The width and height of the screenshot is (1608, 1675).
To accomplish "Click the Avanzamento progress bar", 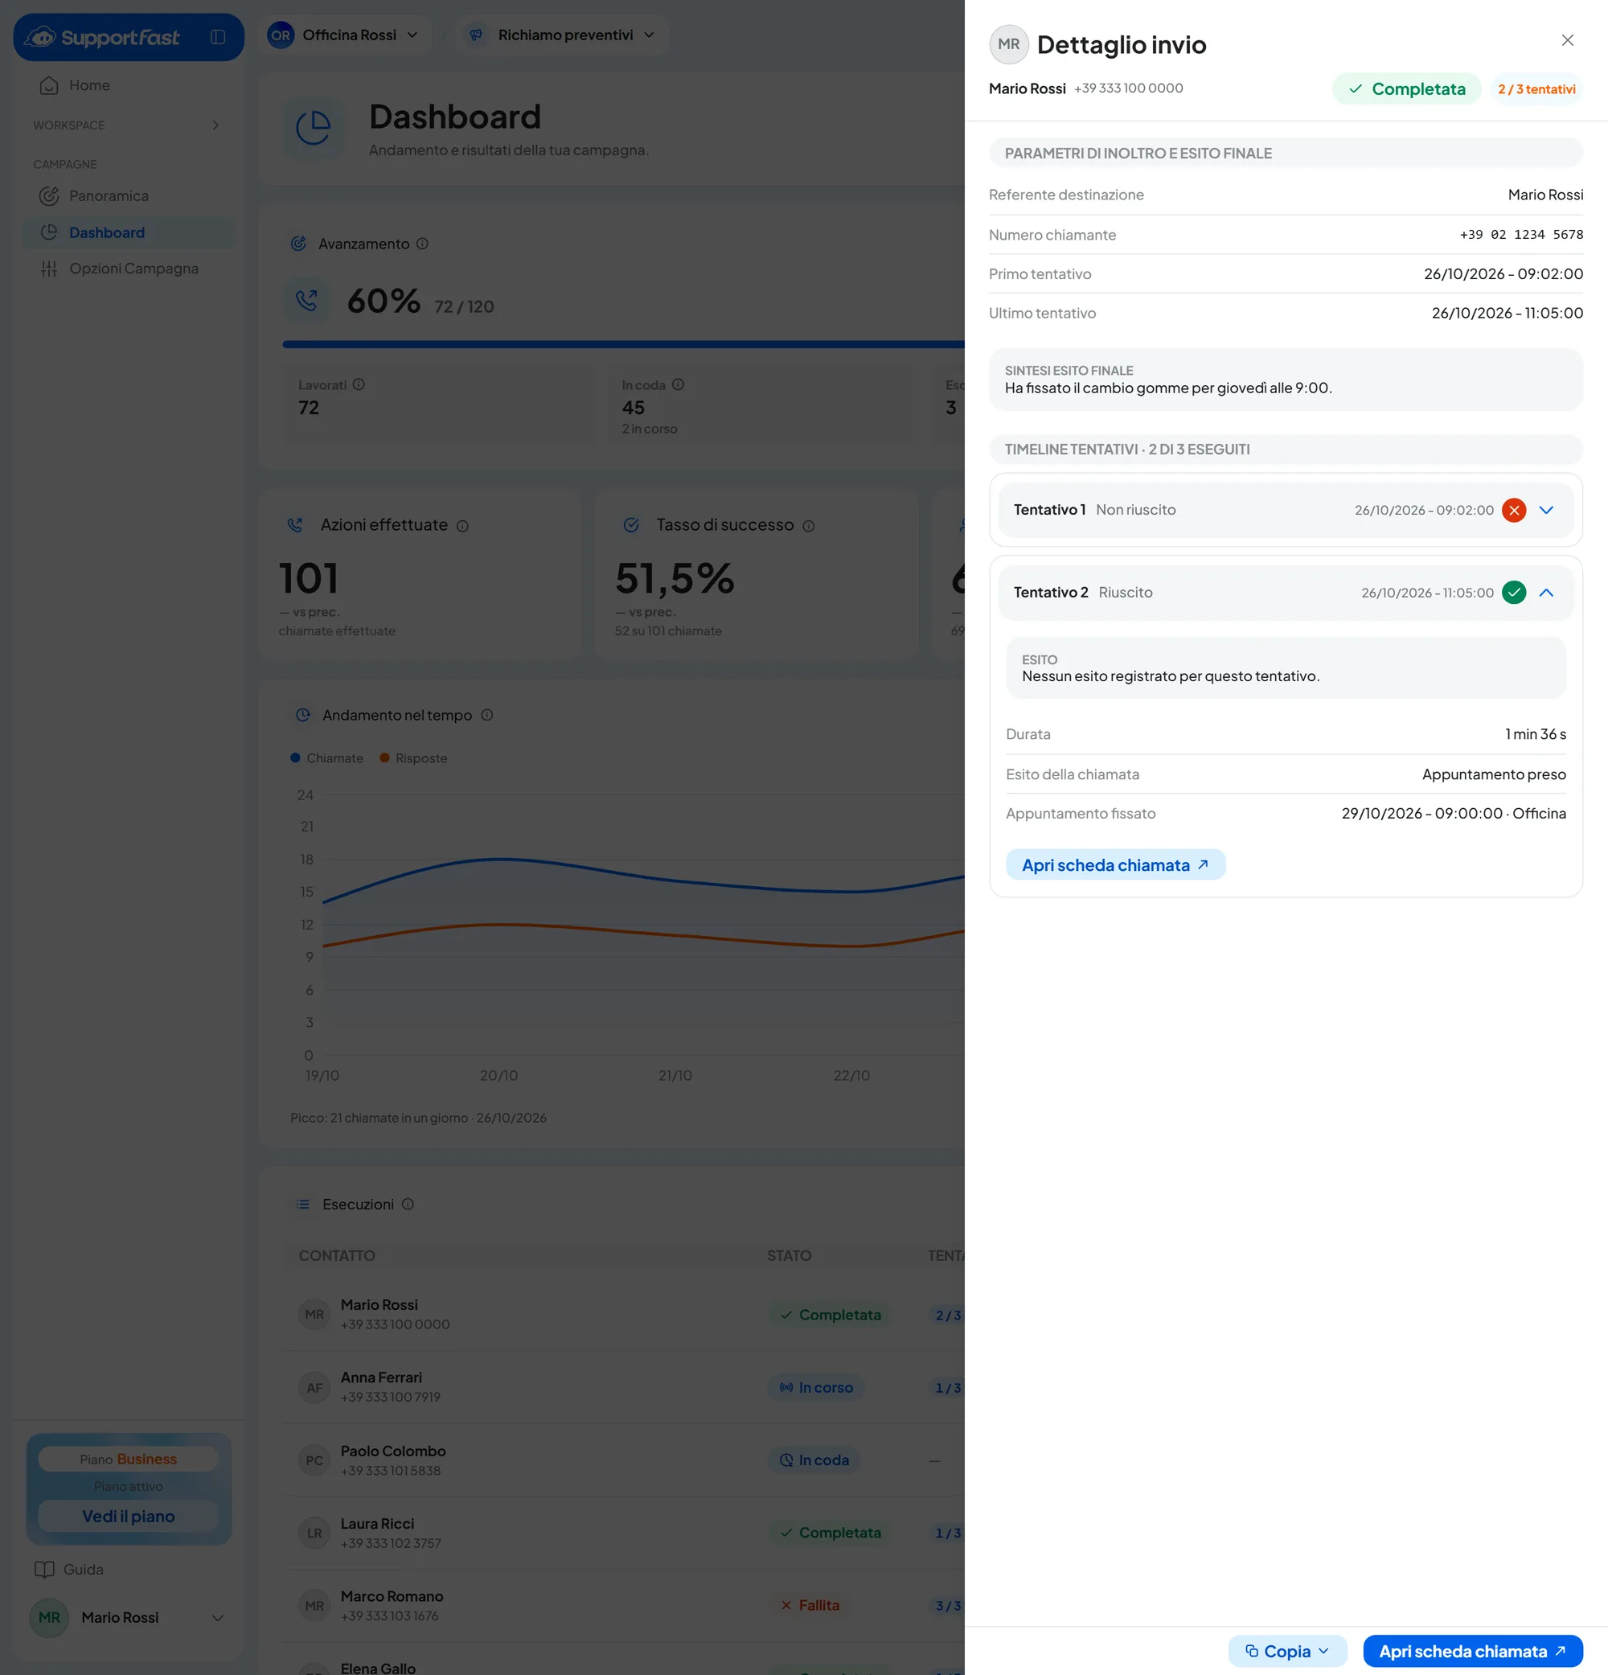I will point(624,344).
